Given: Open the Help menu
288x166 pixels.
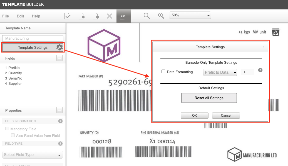Looking at the screenshot, I should click(x=36, y=16).
